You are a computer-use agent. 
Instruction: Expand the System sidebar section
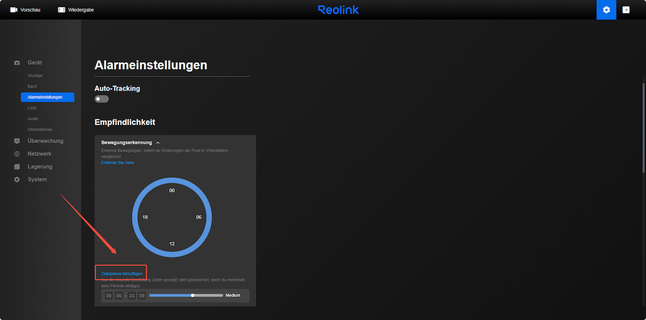(37, 179)
